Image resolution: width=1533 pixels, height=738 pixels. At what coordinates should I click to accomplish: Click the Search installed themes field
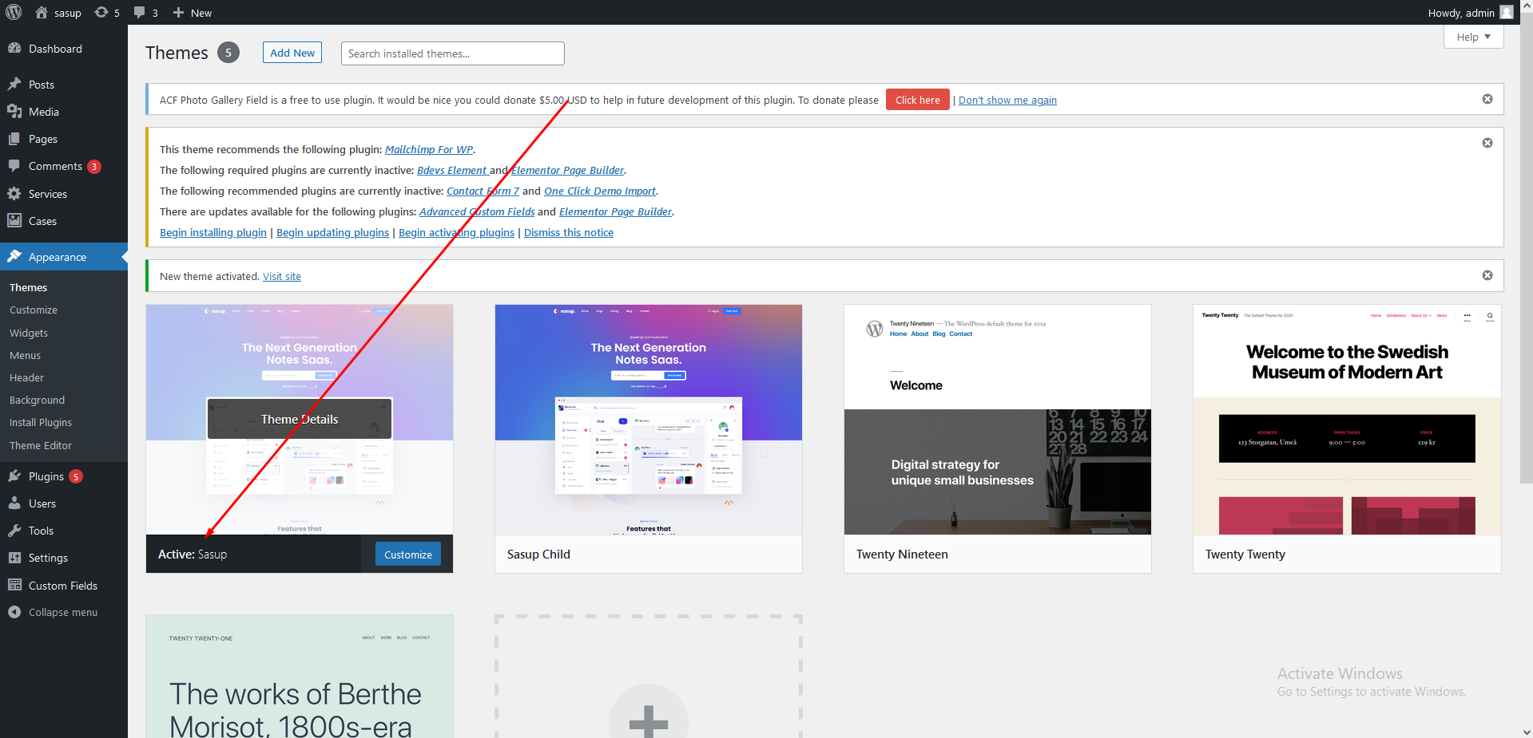(452, 53)
